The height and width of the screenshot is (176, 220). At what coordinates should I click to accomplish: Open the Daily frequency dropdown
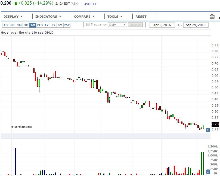pyautogui.click(x=117, y=25)
